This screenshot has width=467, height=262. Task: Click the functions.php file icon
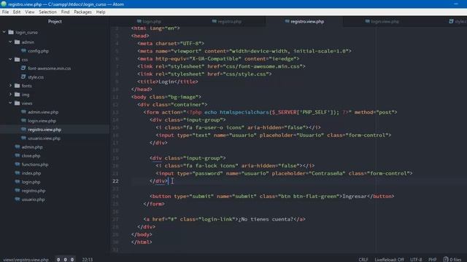pos(18,164)
